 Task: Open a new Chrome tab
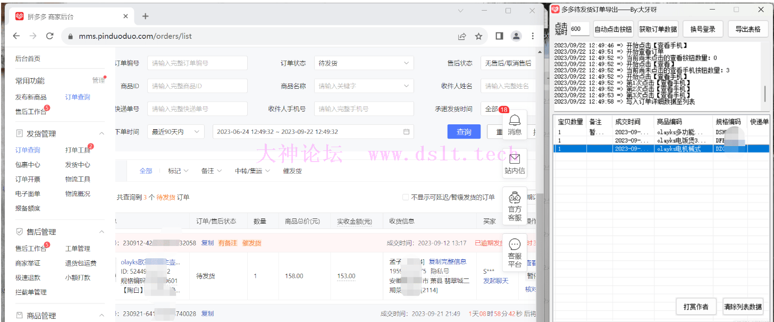coord(145,16)
